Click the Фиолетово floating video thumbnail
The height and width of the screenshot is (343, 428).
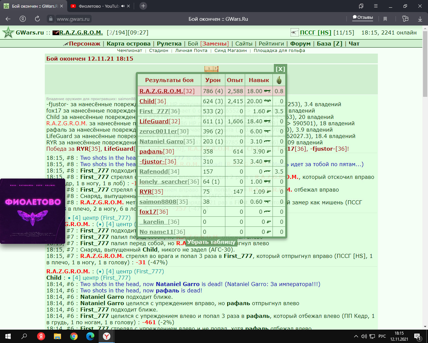(x=32, y=211)
